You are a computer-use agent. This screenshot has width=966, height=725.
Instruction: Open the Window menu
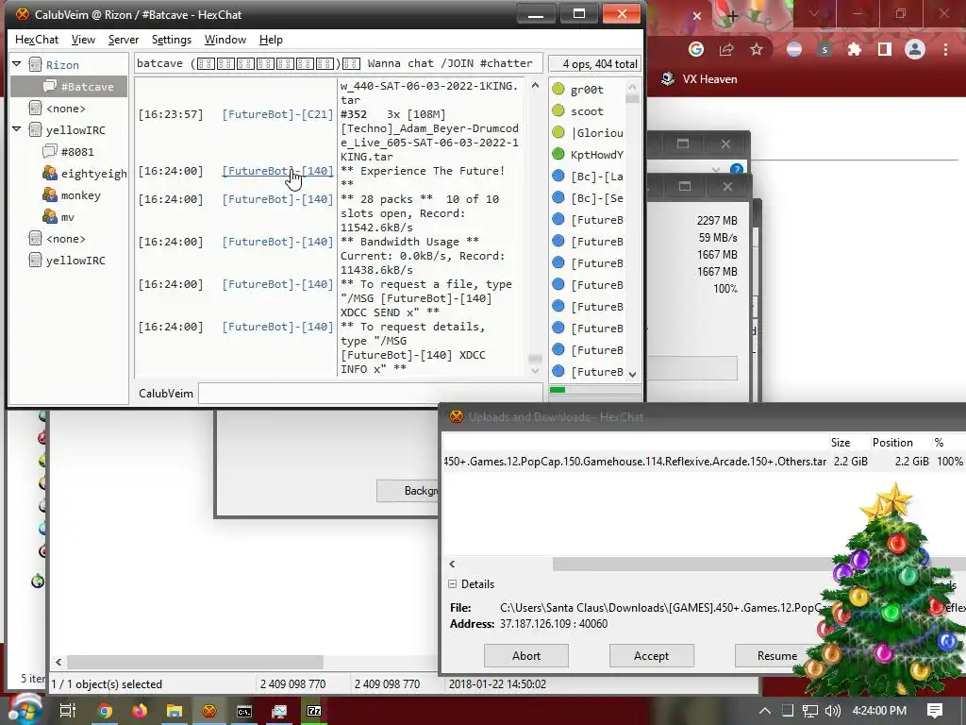(225, 40)
